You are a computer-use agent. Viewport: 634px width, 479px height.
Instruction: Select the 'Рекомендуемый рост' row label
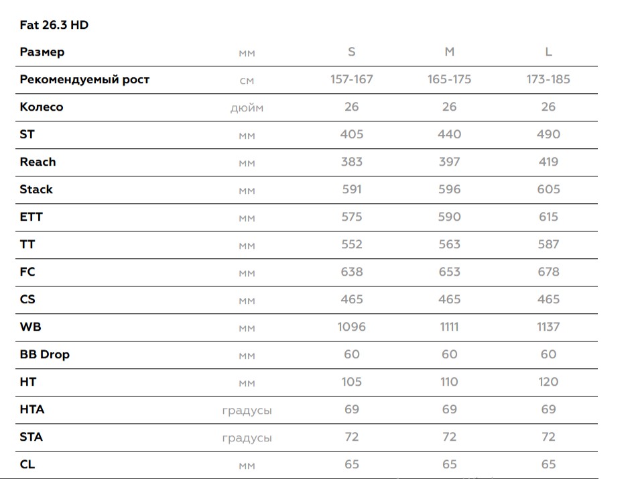coord(84,80)
